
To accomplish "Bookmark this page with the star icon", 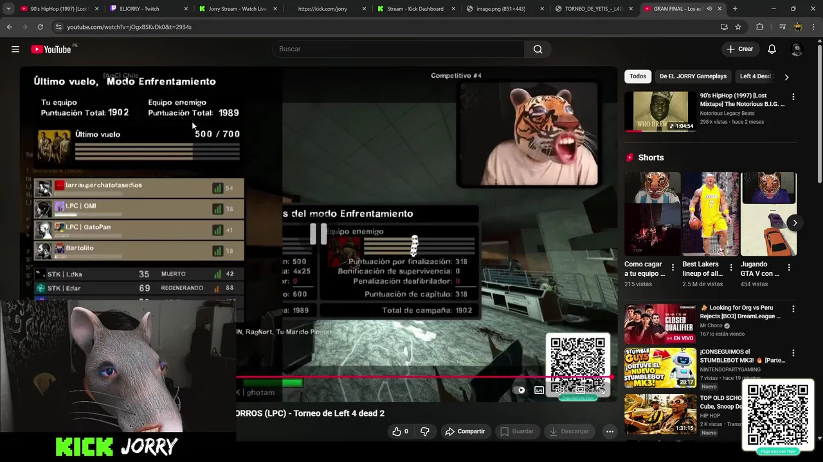I will pos(738,27).
